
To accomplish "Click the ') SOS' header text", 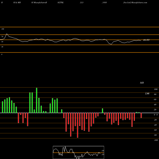I will [104, 3].
